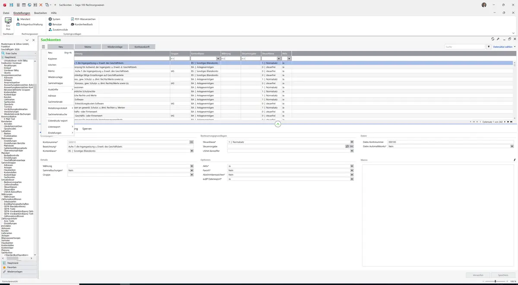The width and height of the screenshot is (518, 285).
Task: Open Favoriten section in navigation pane
Action: coord(19,267)
